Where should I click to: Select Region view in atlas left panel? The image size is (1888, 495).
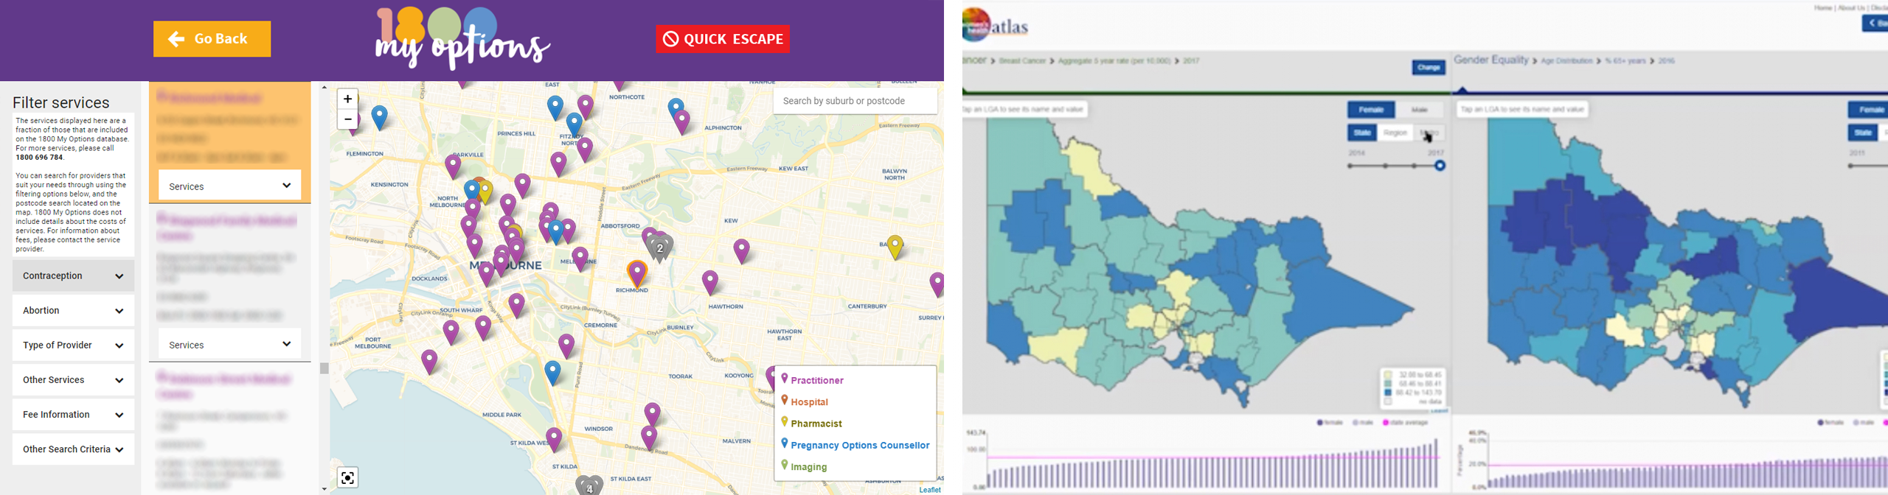(x=1395, y=133)
